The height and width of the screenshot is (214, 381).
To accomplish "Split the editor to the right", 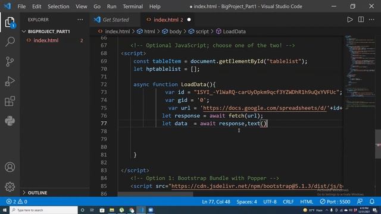I will pos(361,20).
